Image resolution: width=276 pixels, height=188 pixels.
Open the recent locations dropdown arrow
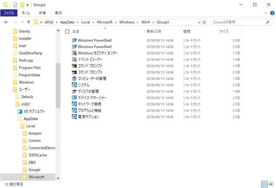(x=22, y=22)
